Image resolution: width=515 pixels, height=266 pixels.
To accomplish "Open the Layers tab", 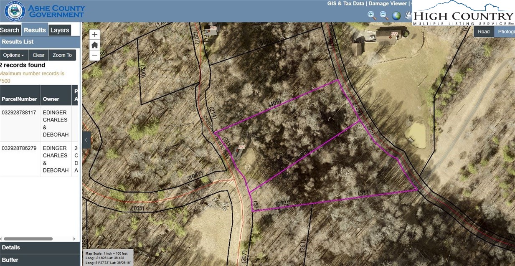I will tap(60, 30).
